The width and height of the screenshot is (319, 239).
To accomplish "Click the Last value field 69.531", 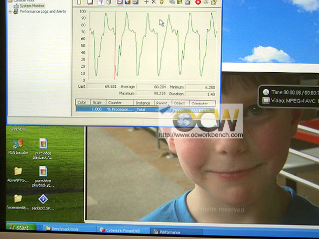I will click(102, 86).
